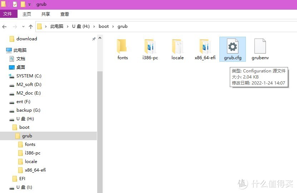Click the new folder icon in title bar

[x=23, y=4]
